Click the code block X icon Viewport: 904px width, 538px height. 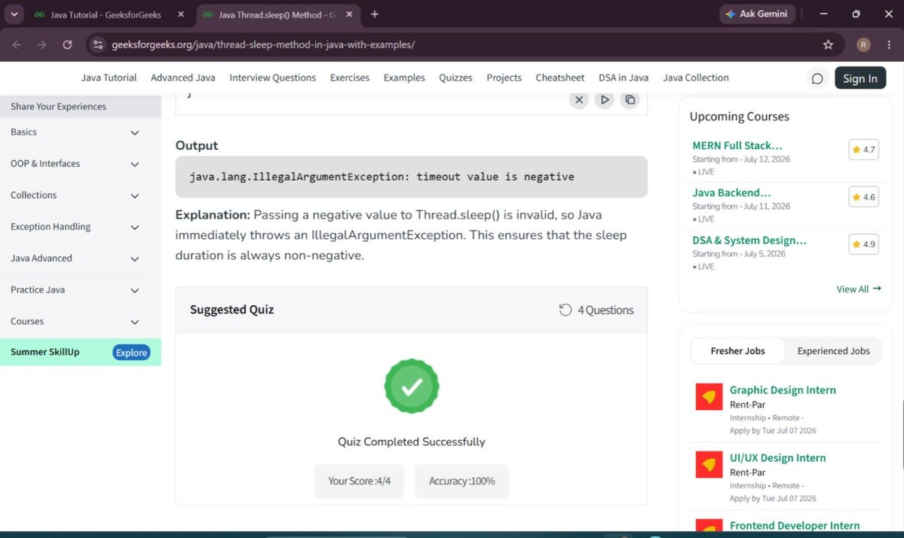(x=579, y=99)
